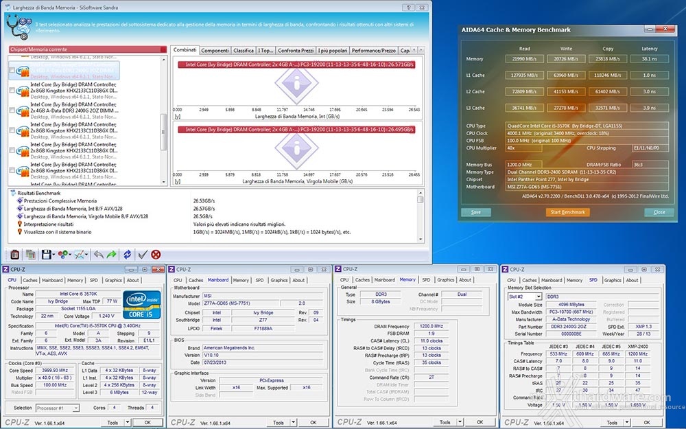Select the Performance/Prezzo tab in Sandra

pyautogui.click(x=374, y=51)
